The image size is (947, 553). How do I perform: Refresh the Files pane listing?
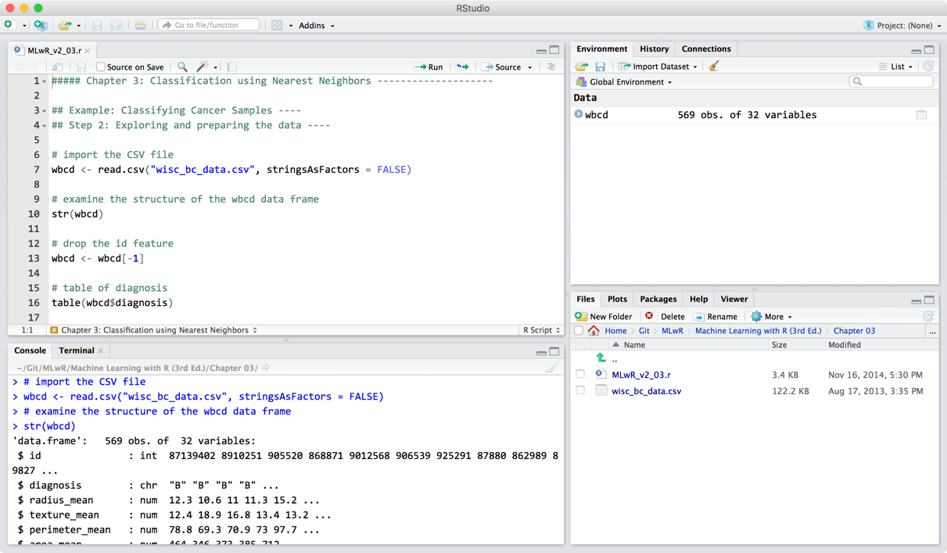[928, 317]
